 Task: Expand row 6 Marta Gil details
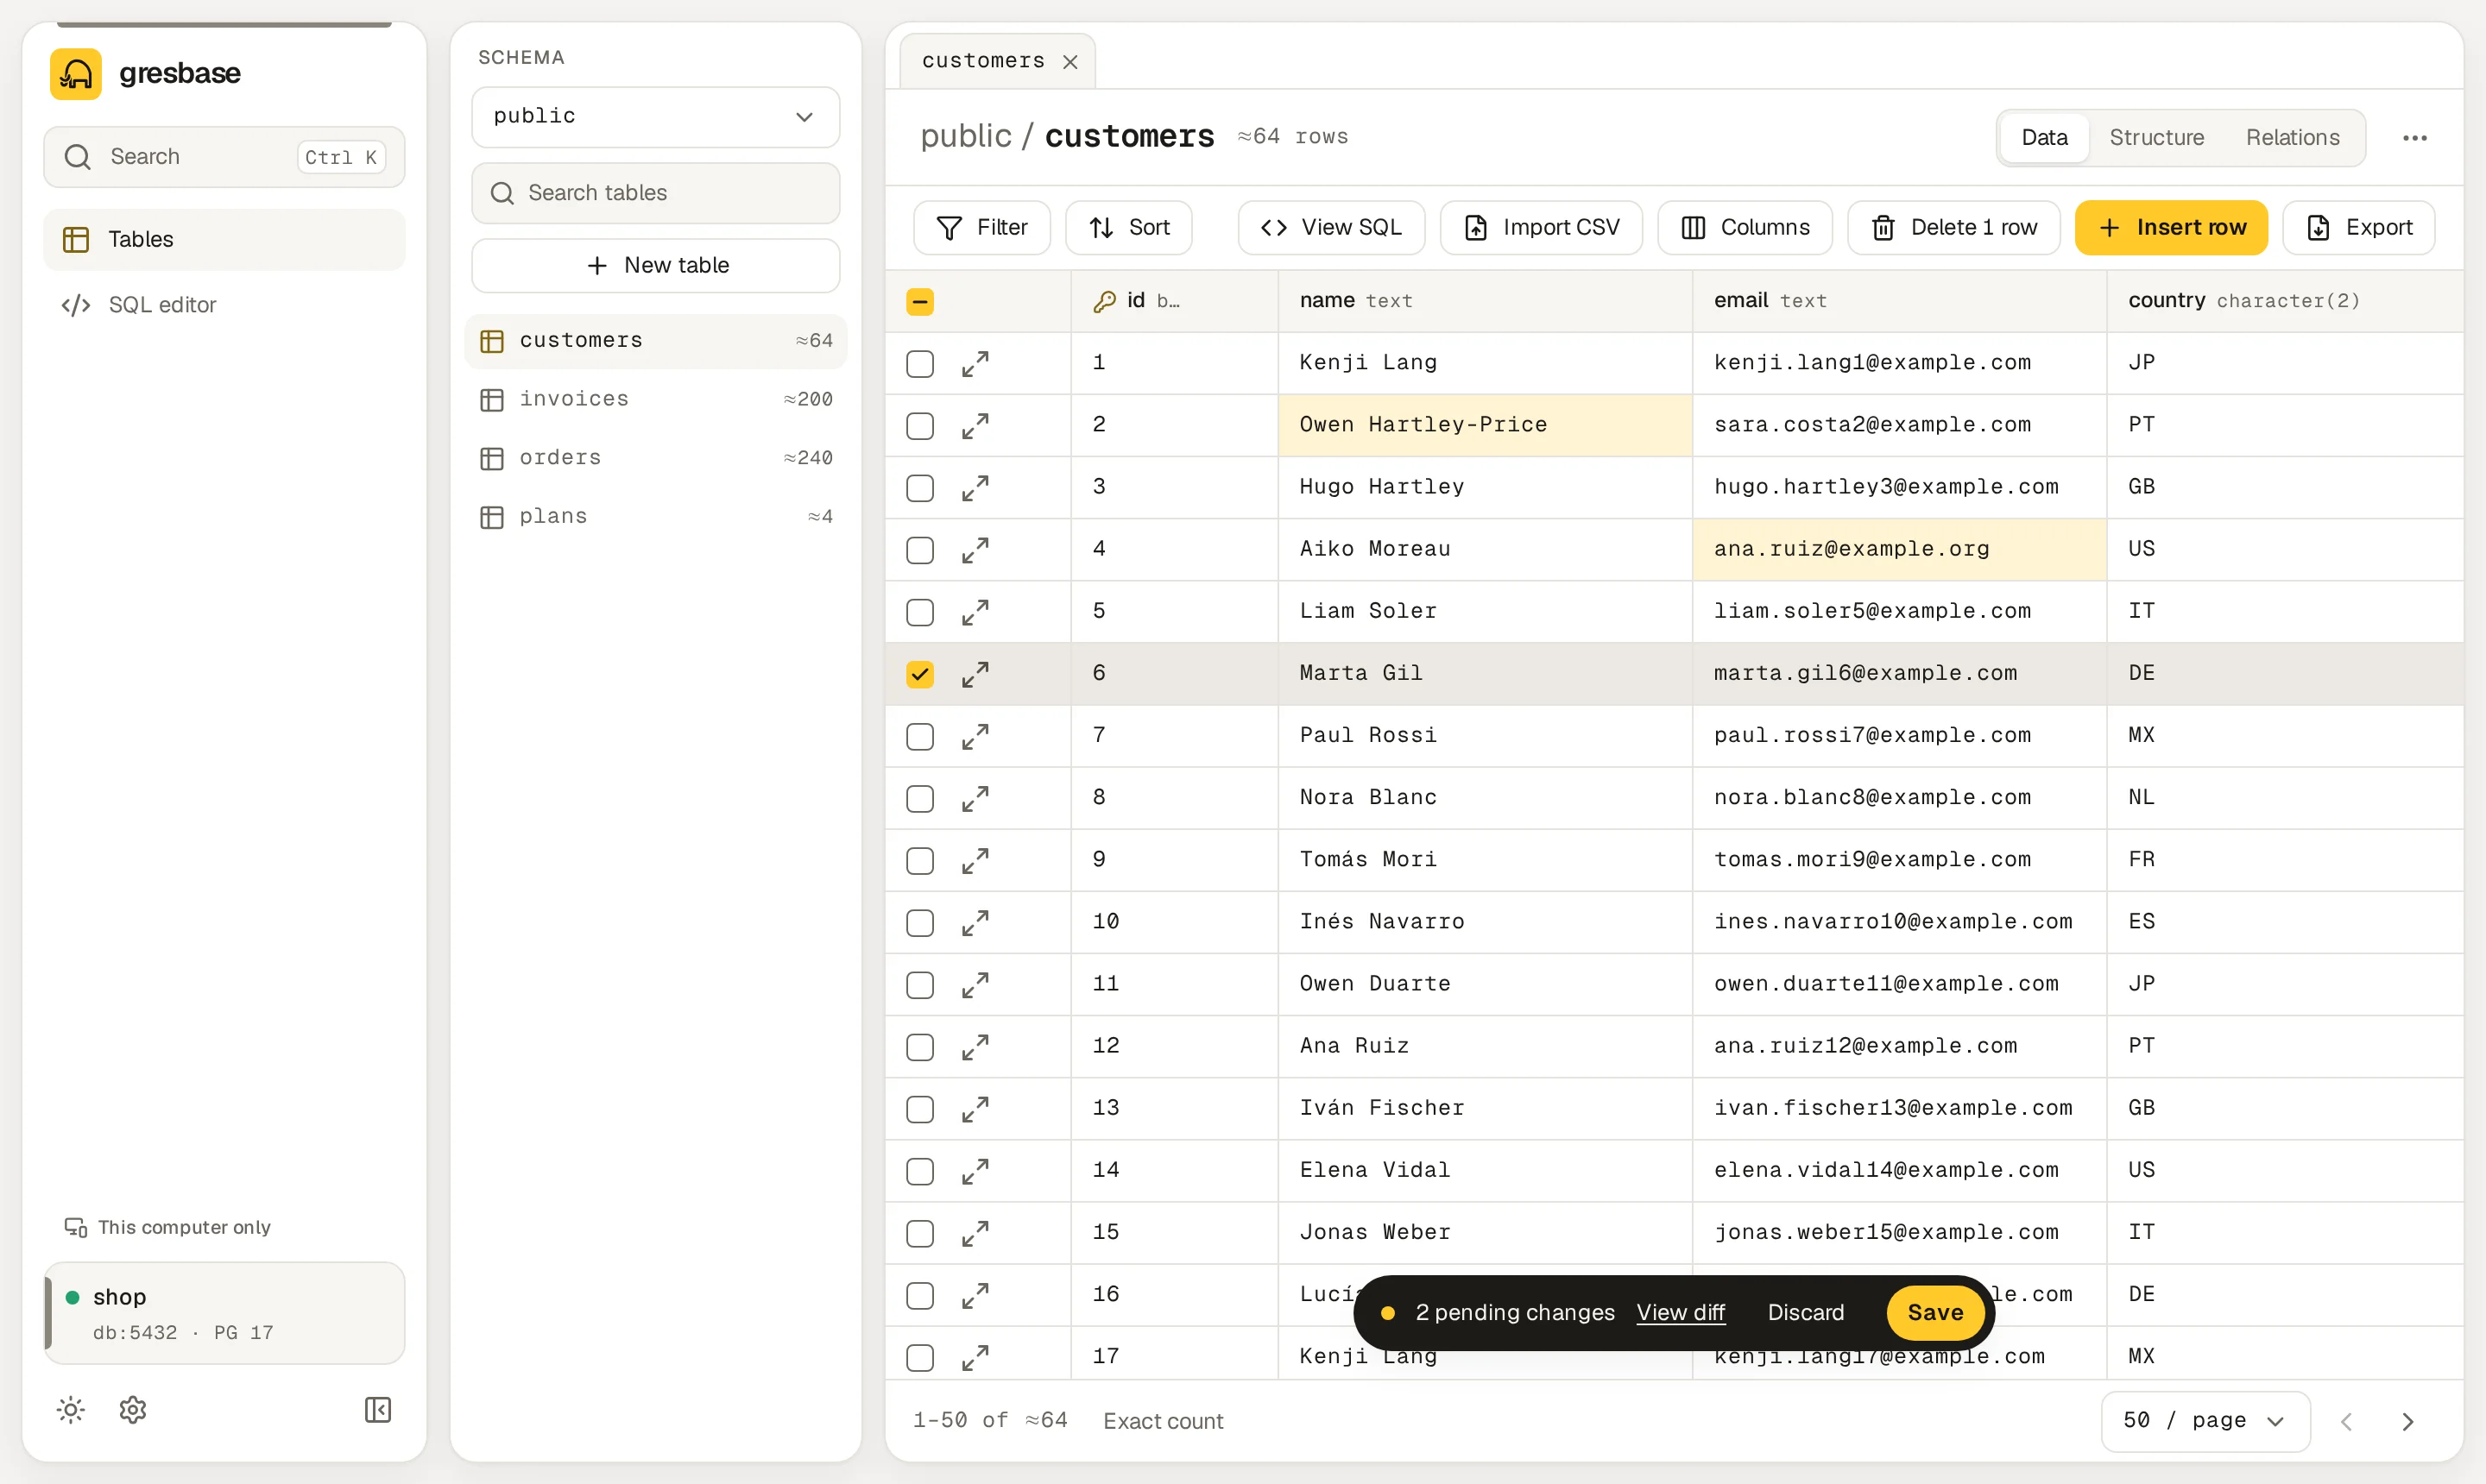[x=975, y=674]
